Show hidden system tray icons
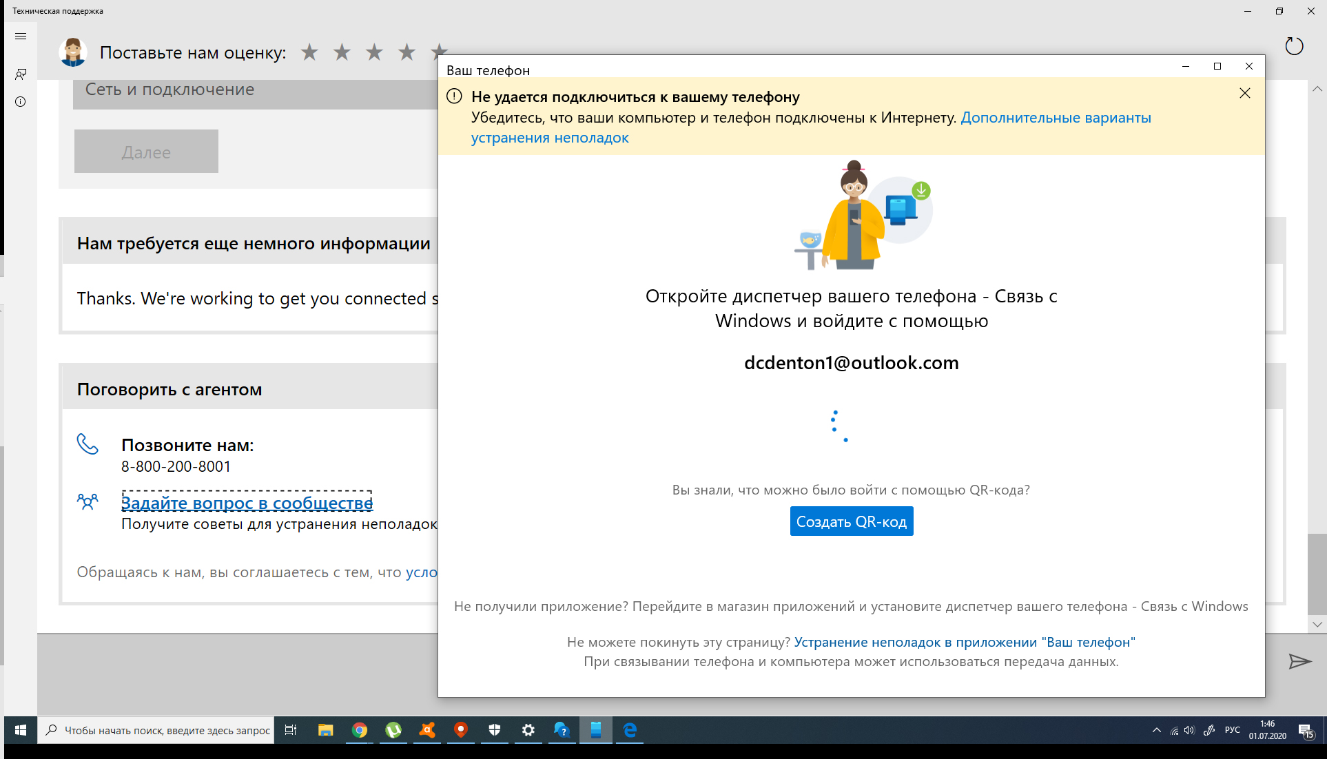 coord(1156,731)
